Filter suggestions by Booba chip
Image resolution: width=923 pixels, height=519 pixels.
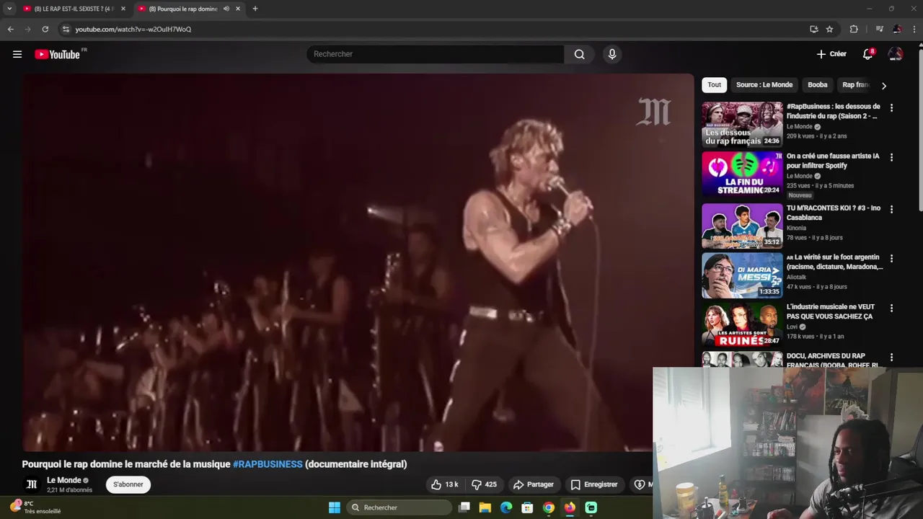click(x=818, y=85)
